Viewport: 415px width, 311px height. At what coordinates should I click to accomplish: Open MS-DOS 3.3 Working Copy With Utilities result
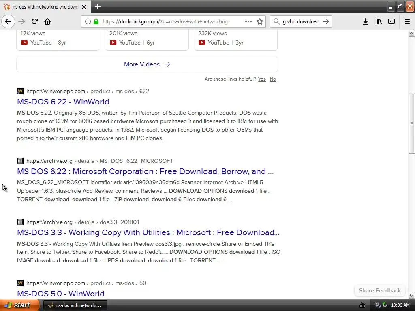click(148, 232)
